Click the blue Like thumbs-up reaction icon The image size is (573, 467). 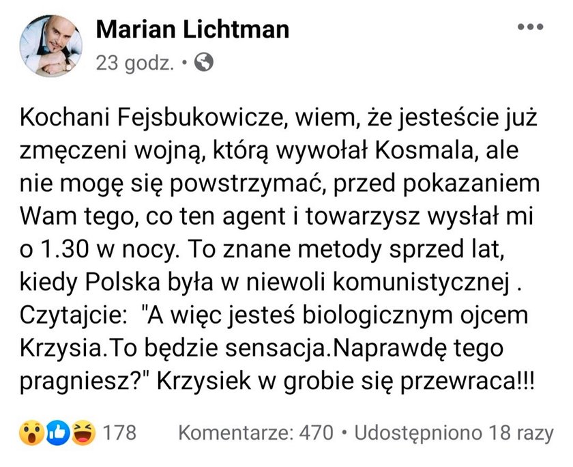tap(58, 433)
